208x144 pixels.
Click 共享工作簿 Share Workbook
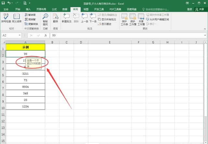(x=141, y=19)
